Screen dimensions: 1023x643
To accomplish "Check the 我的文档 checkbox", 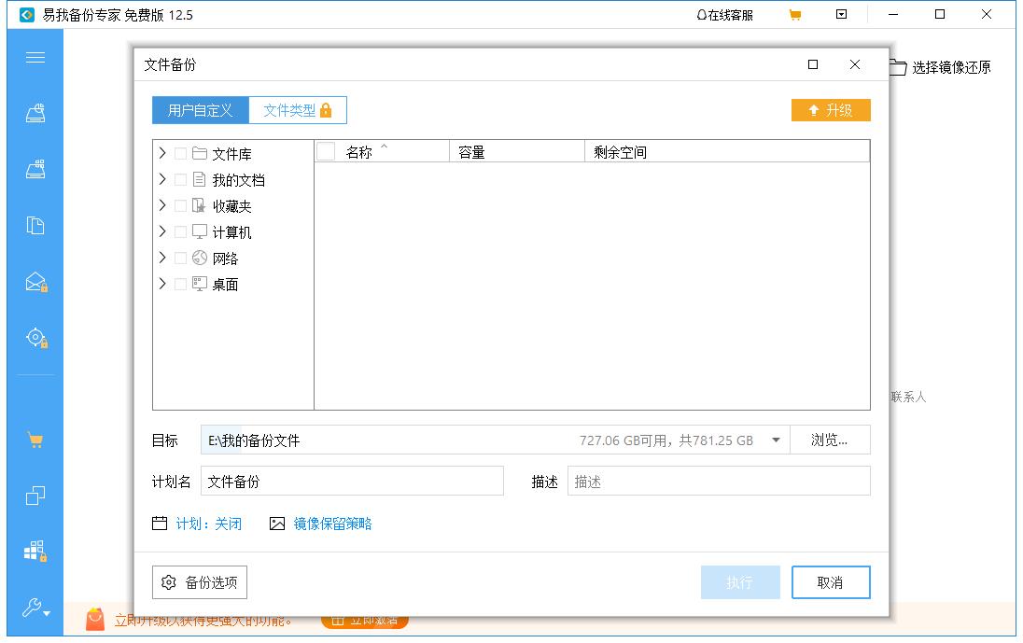I will [181, 179].
